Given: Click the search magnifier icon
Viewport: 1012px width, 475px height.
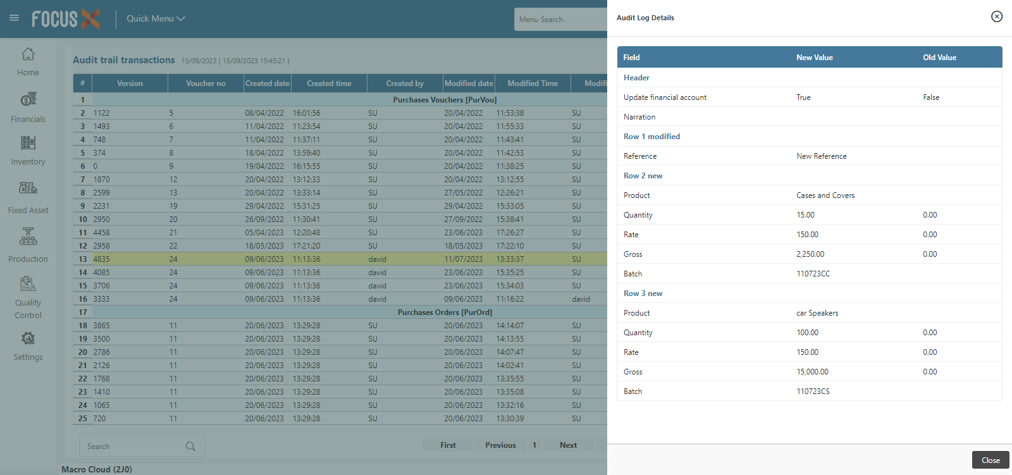Looking at the screenshot, I should click(190, 447).
